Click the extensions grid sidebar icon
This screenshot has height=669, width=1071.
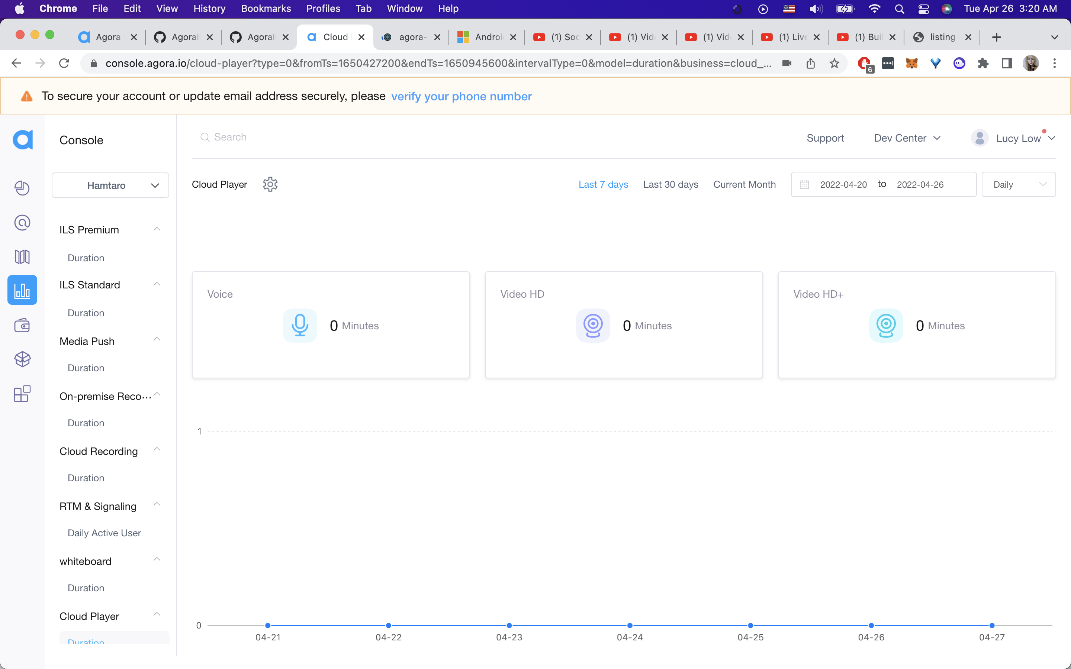pos(22,393)
